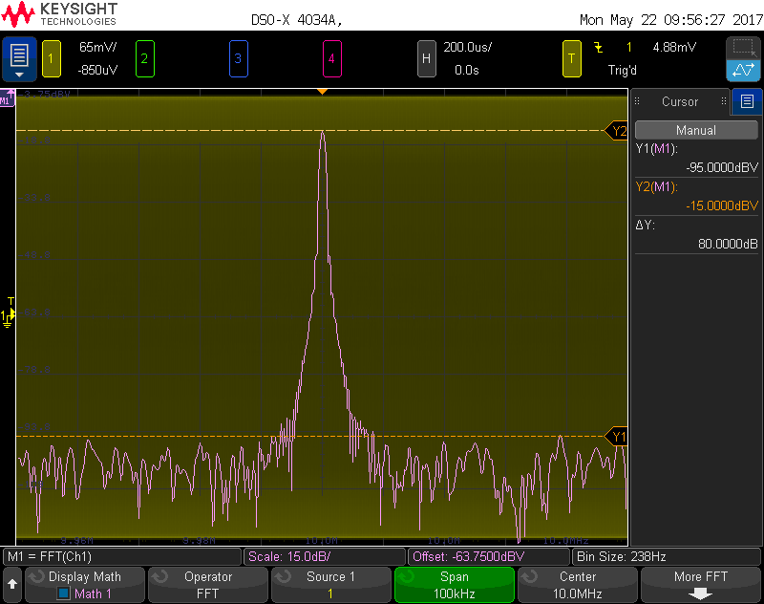Click the channel 1 65mV/ scale value
This screenshot has width=764, height=604.
[x=98, y=47]
